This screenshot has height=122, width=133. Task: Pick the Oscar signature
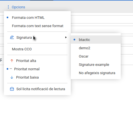96,56
